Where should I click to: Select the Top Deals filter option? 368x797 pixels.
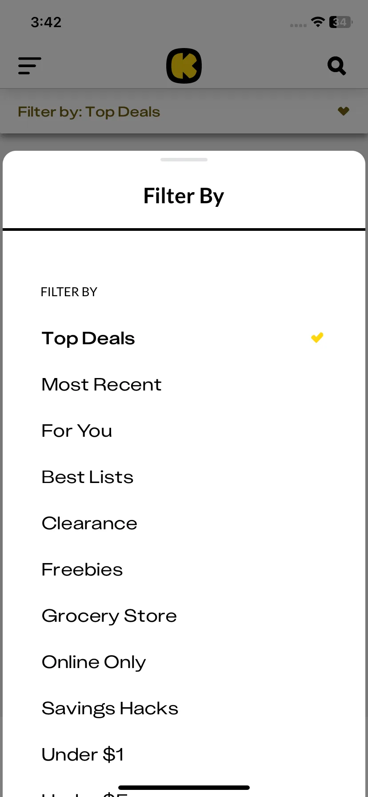point(184,338)
